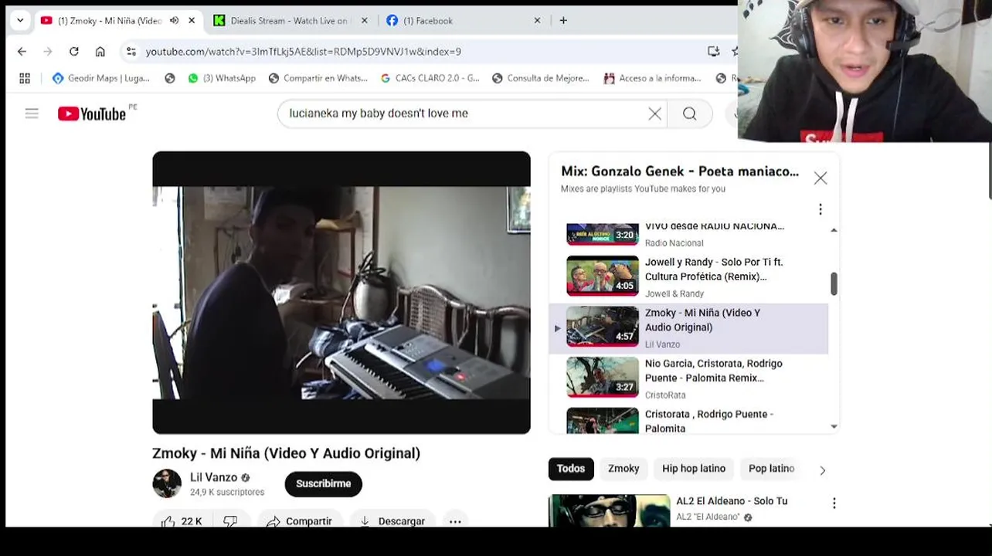Image resolution: width=992 pixels, height=556 pixels.
Task: Close the Dealis Stream tab
Action: click(364, 21)
